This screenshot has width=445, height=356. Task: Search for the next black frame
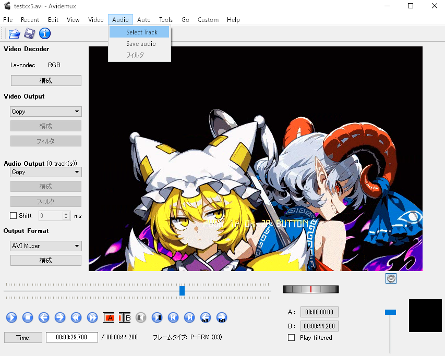pos(157,317)
